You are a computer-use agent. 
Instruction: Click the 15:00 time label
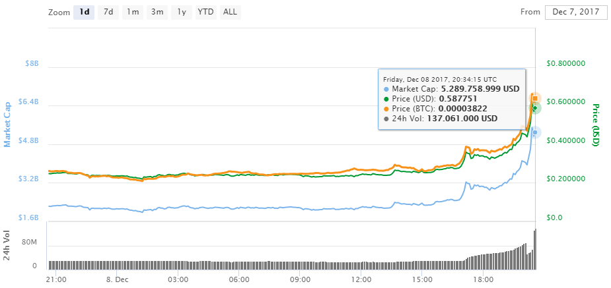click(422, 279)
